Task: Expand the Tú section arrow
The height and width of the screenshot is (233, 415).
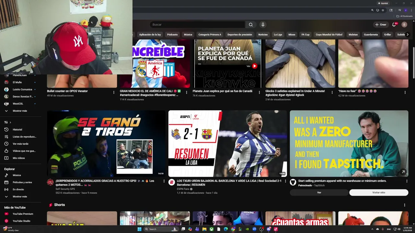Action: (x=10, y=122)
